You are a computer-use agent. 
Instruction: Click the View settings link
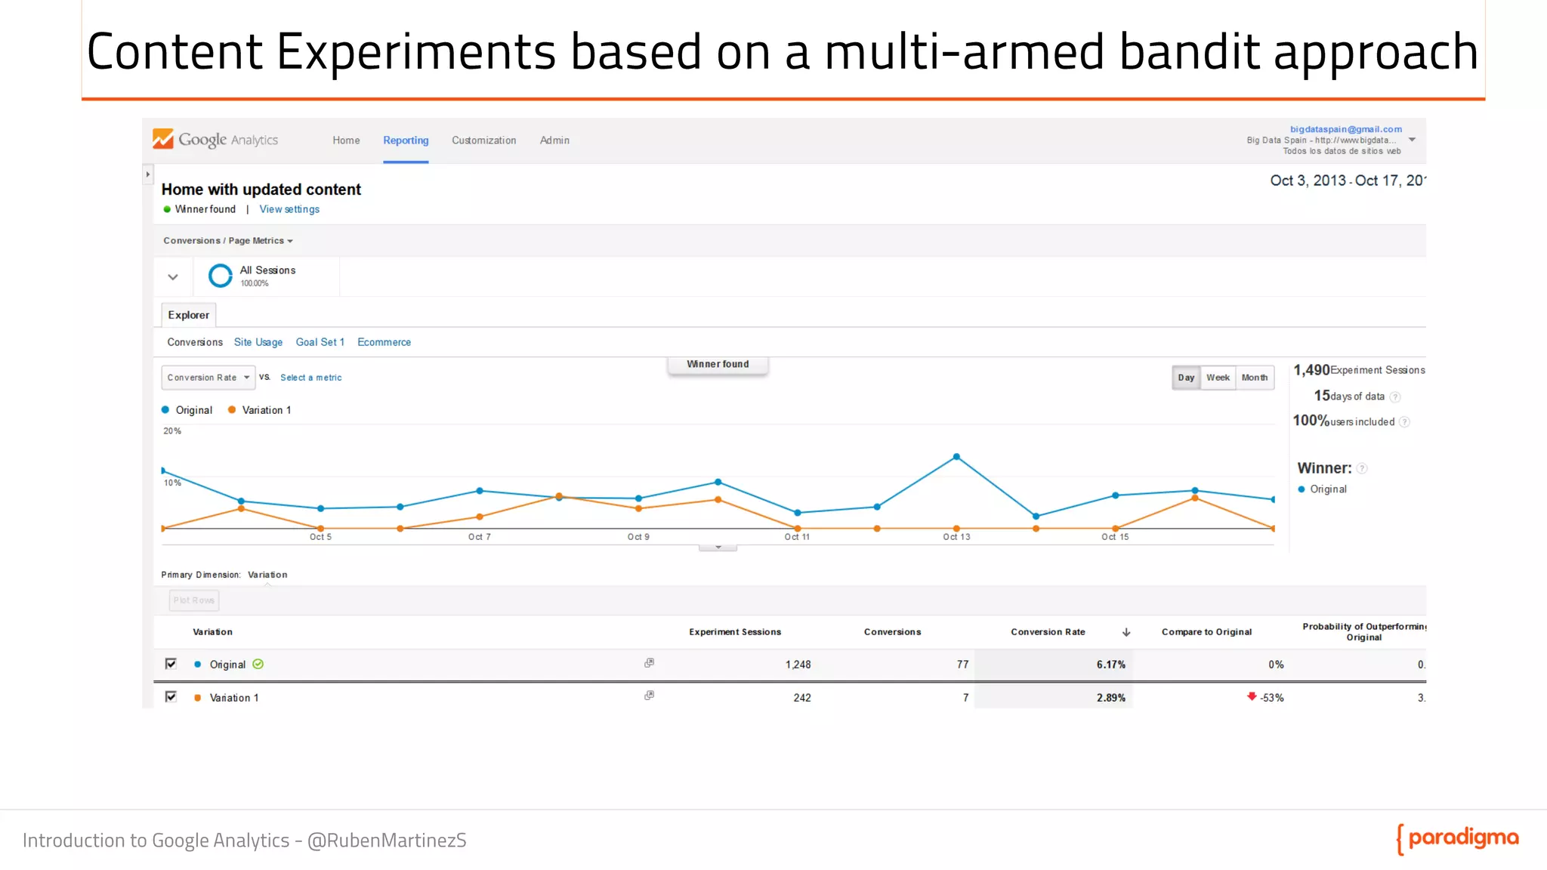point(289,209)
